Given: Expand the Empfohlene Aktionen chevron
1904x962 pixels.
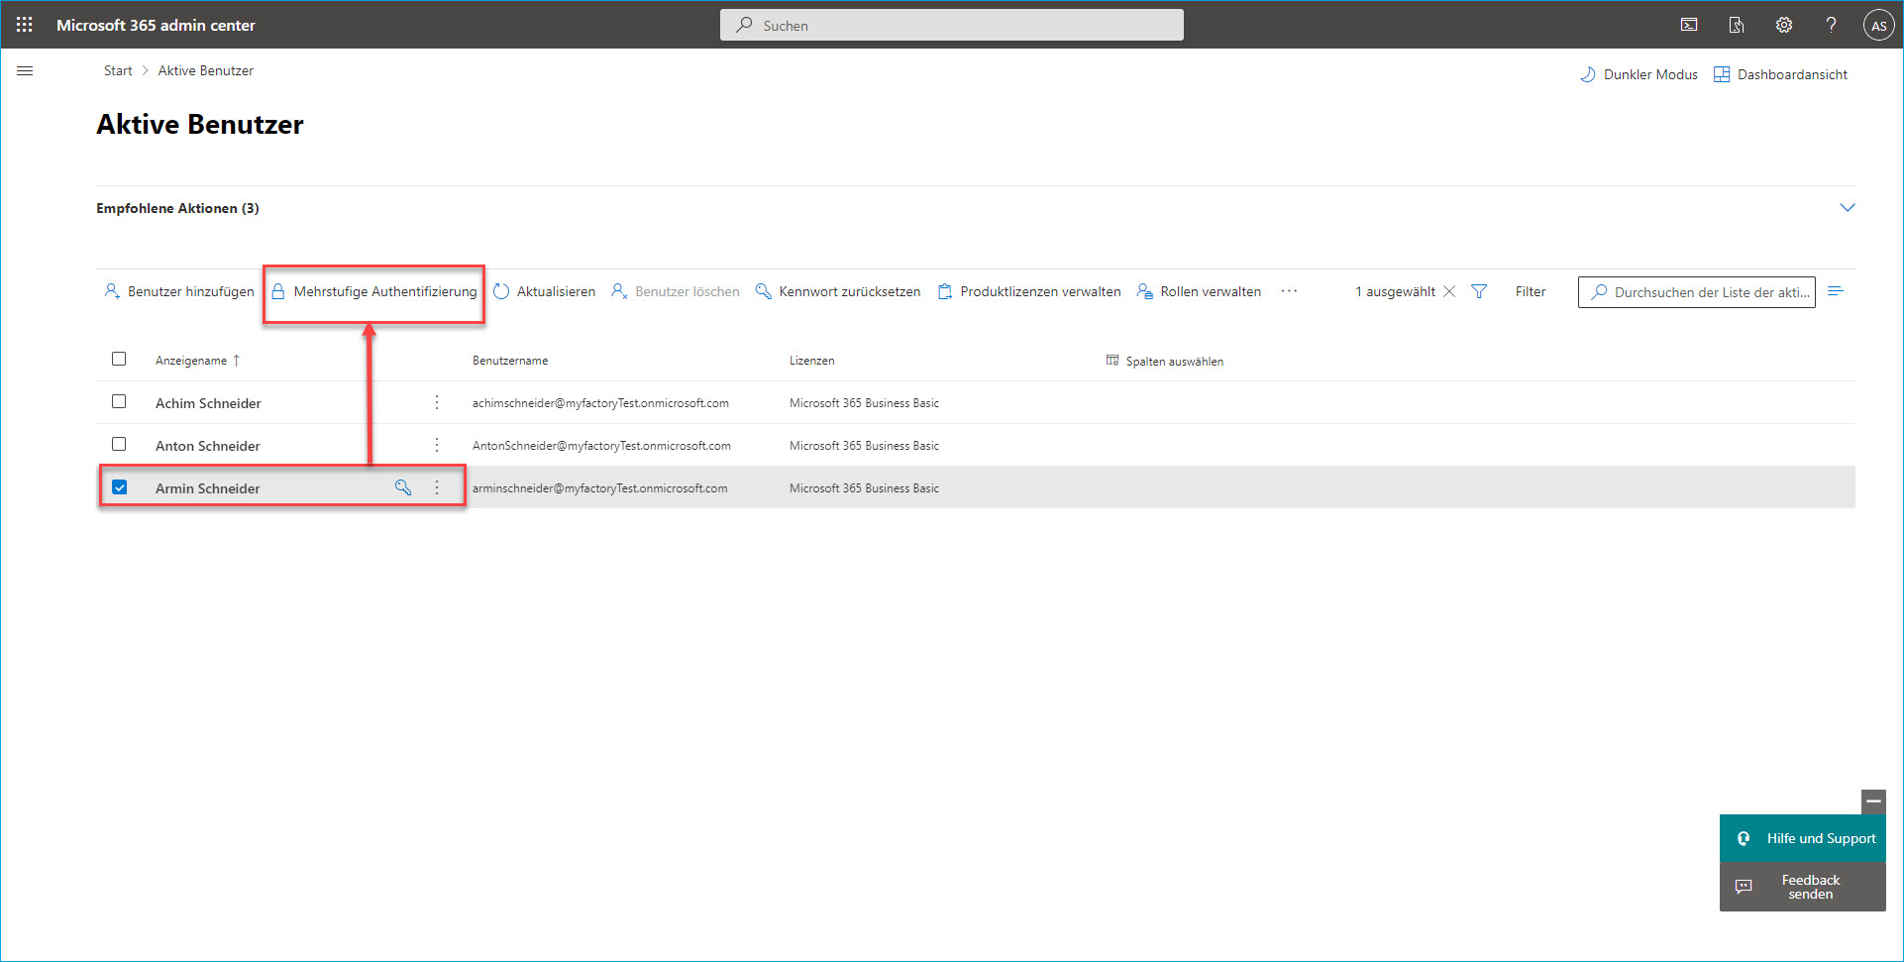Looking at the screenshot, I should click(x=1847, y=208).
